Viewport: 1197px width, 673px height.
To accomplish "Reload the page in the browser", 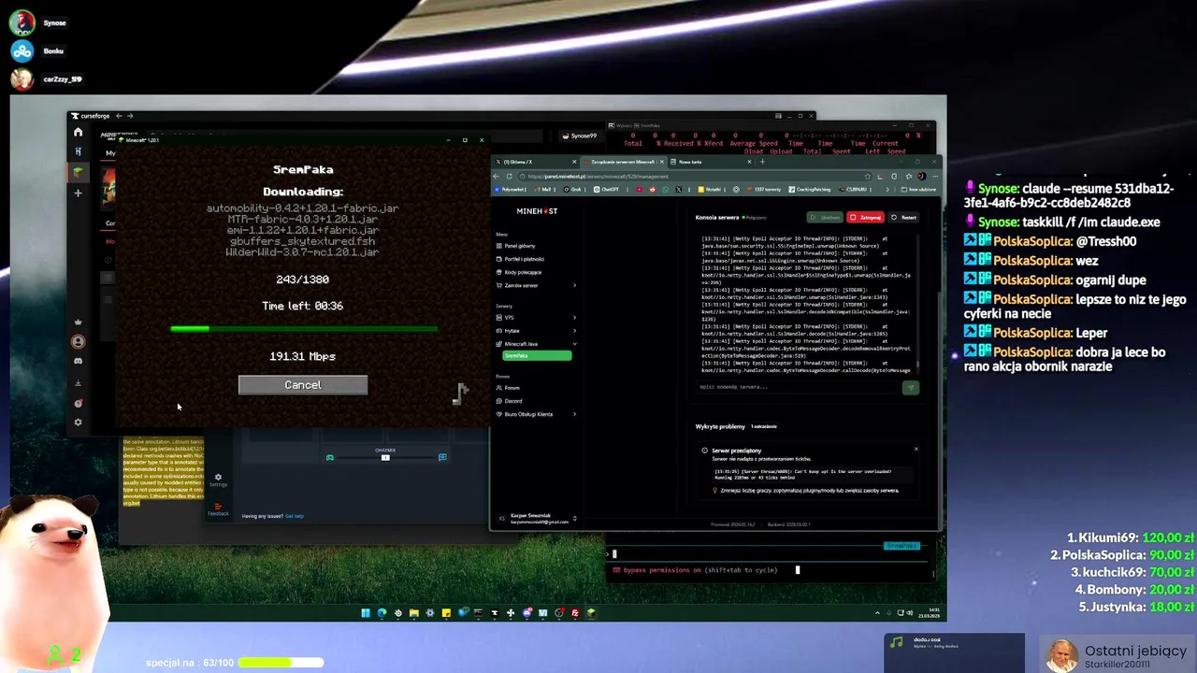I will tap(510, 176).
